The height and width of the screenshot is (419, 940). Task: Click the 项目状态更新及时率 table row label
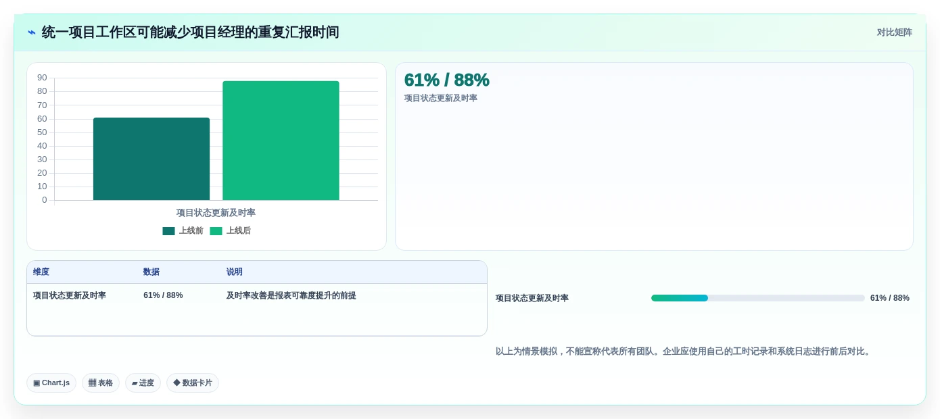(70, 295)
